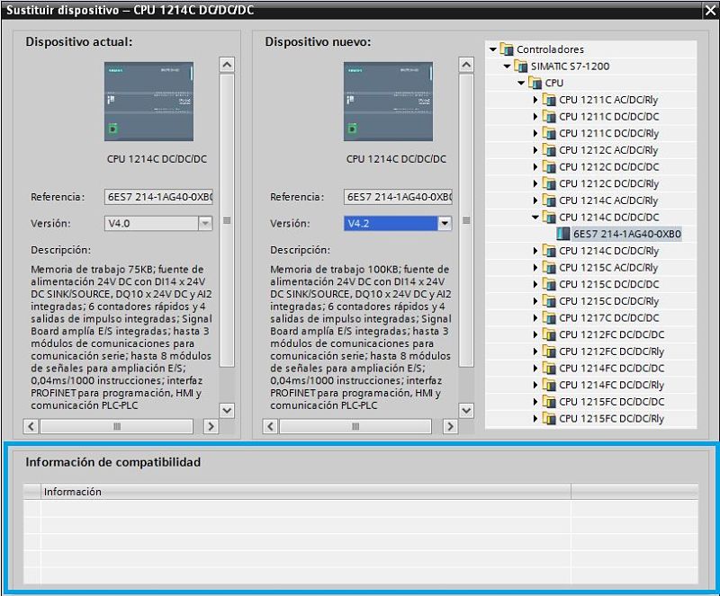Screen dimensions: 720x596
Task: Select the CPU 1215C AC/DC/Rly tree label
Action: click(x=608, y=268)
